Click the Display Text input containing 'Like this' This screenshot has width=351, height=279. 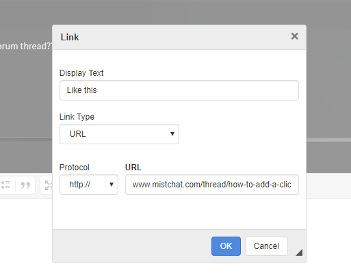pos(179,90)
